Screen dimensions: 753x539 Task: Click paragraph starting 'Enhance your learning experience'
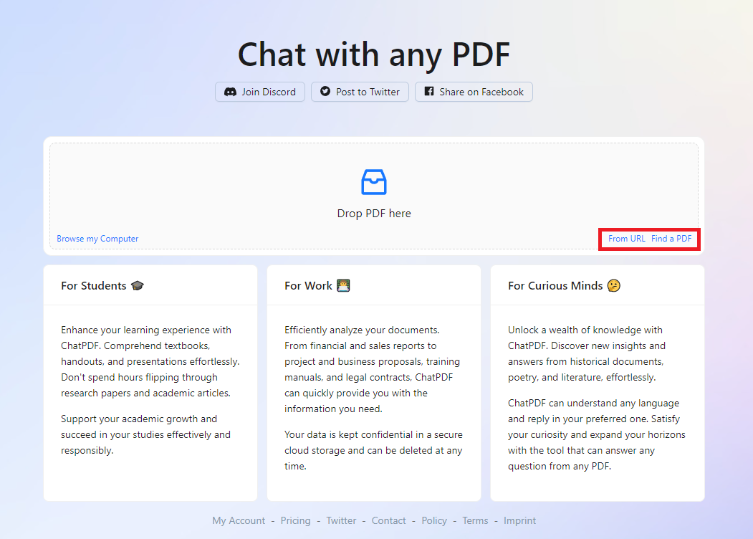pyautogui.click(x=150, y=361)
